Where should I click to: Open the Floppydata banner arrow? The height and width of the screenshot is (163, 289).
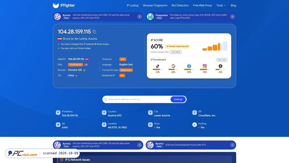tap(233, 17)
